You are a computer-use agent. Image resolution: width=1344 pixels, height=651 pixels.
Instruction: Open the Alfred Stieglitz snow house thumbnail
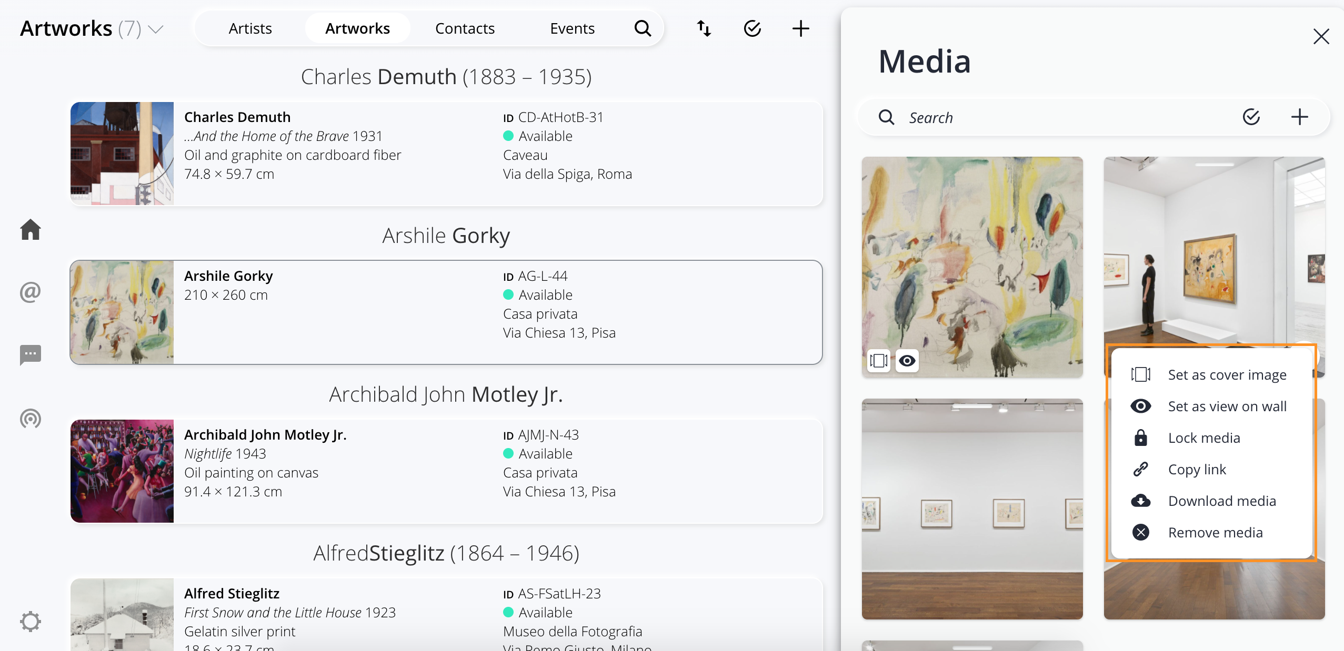122,615
